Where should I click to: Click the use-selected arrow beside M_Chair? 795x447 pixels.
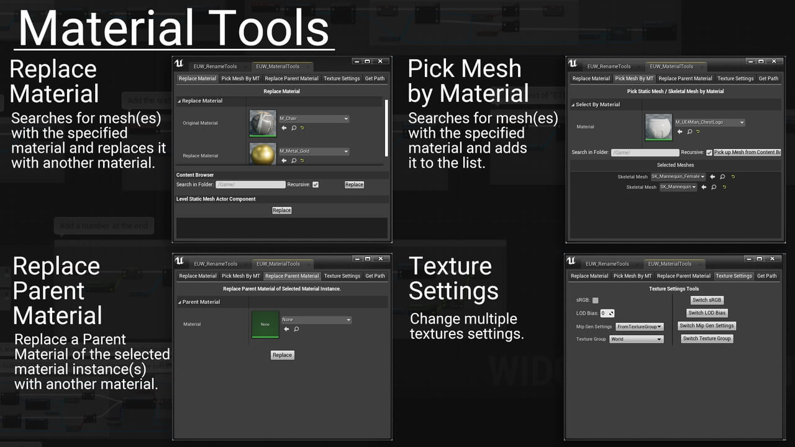click(284, 128)
